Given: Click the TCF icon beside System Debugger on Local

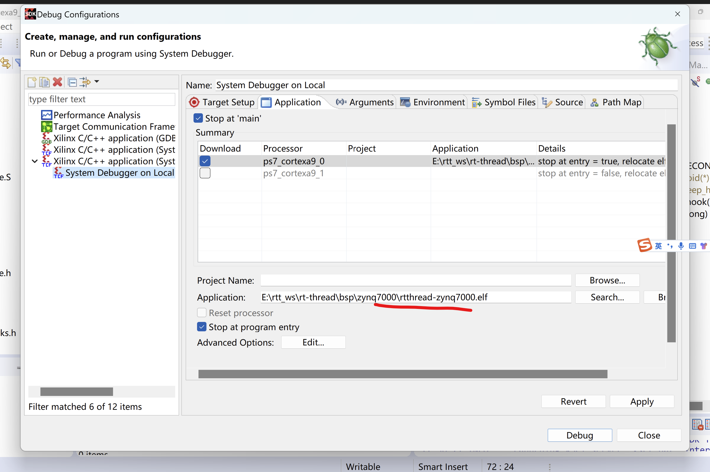Looking at the screenshot, I should click(x=58, y=173).
